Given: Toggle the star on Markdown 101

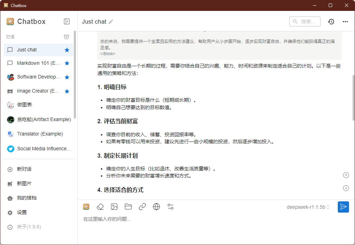Looking at the screenshot, I should (x=67, y=63).
